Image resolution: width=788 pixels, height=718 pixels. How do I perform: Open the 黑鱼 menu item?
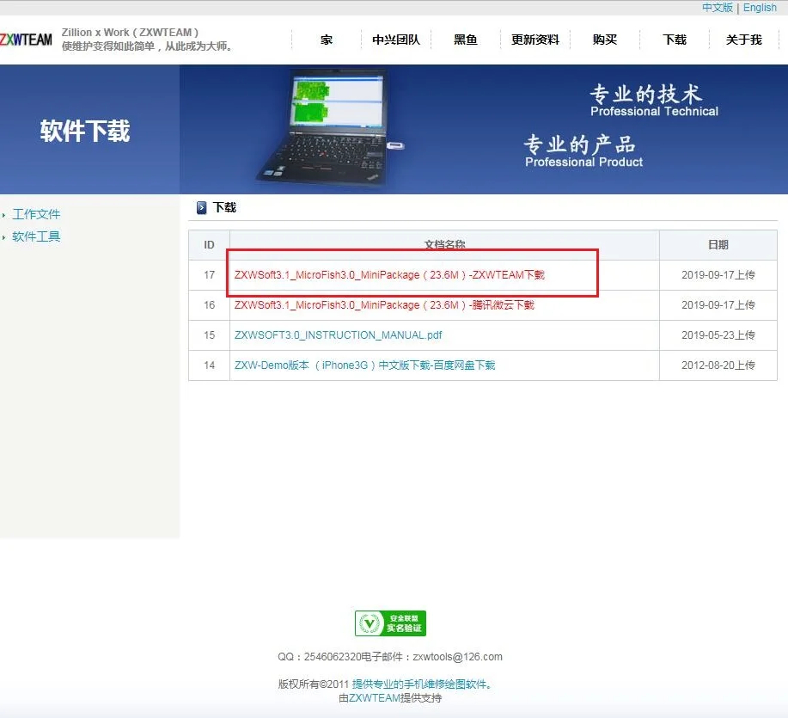pos(466,40)
